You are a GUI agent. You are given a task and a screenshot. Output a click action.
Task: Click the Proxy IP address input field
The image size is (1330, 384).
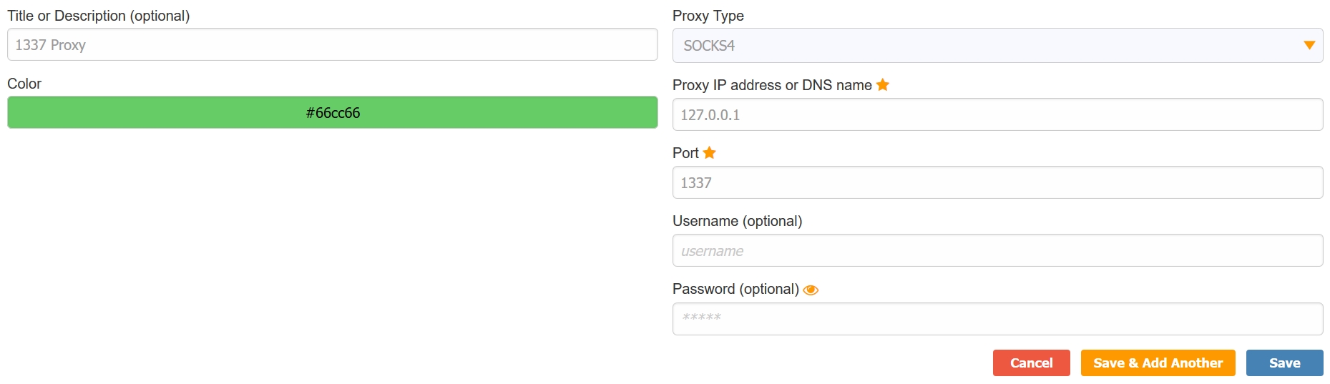[997, 114]
